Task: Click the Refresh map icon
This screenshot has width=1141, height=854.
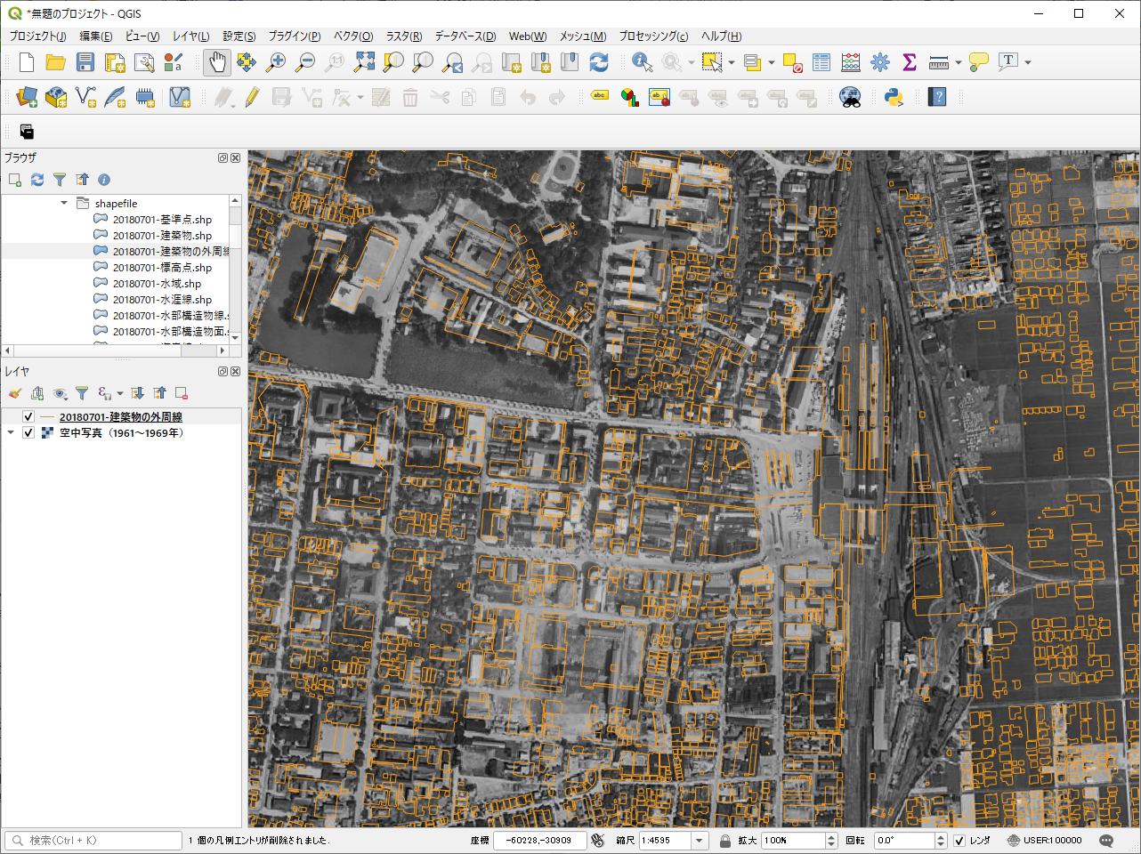Action: (598, 62)
